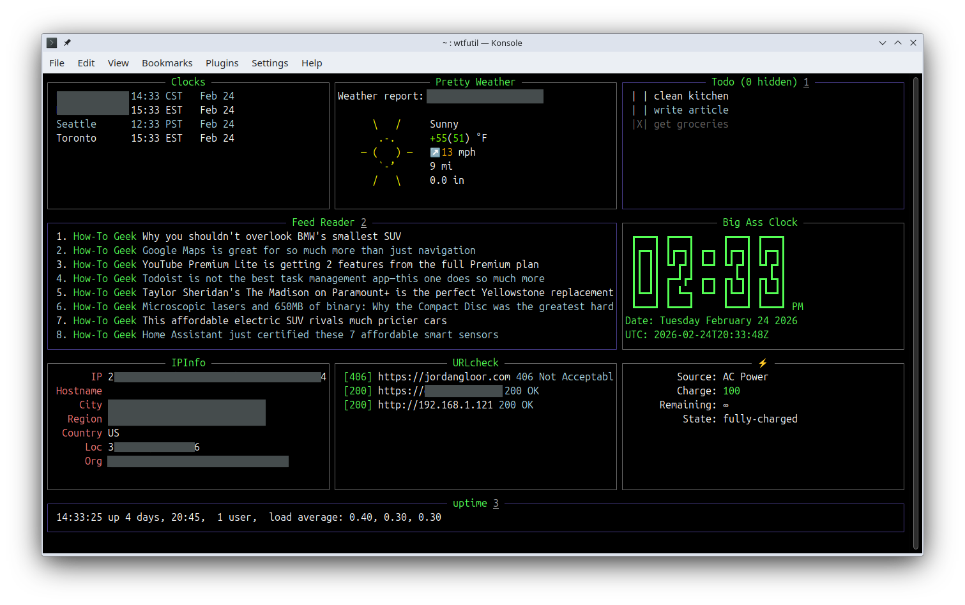Click the Remaining: ∞ battery line

point(694,405)
